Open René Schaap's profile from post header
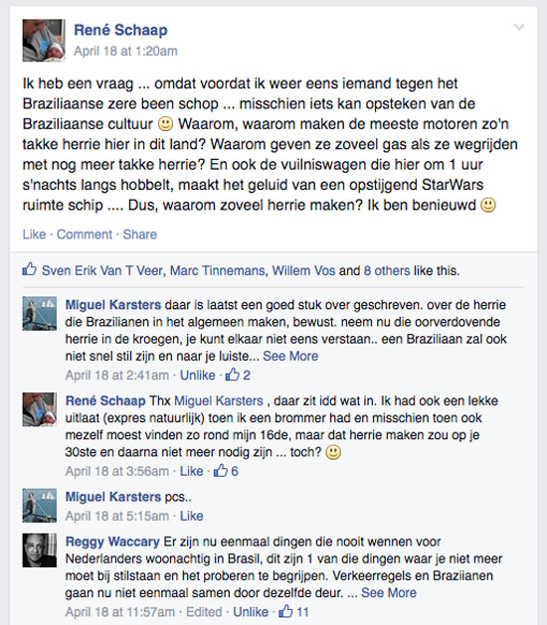Viewport: 547px width, 625px height. point(120,30)
